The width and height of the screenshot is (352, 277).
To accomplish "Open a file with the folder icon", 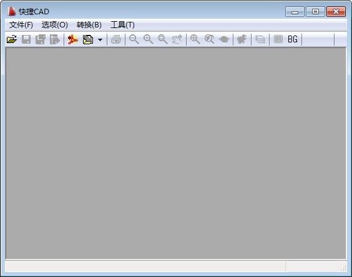I will 12,39.
